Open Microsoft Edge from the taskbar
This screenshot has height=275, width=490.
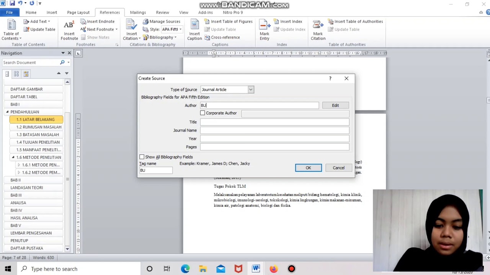(x=185, y=269)
